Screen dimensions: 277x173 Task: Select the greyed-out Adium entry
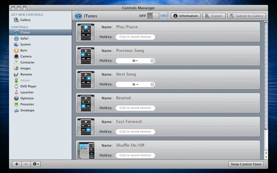(40, 81)
